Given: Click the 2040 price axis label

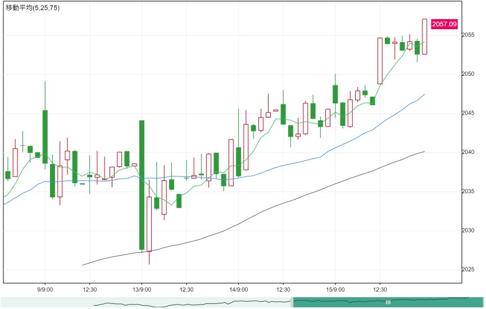Looking at the screenshot, I should [468, 152].
